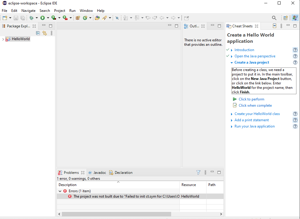300x219 pixels.
Task: Open the Window menu
Action: tap(86, 11)
